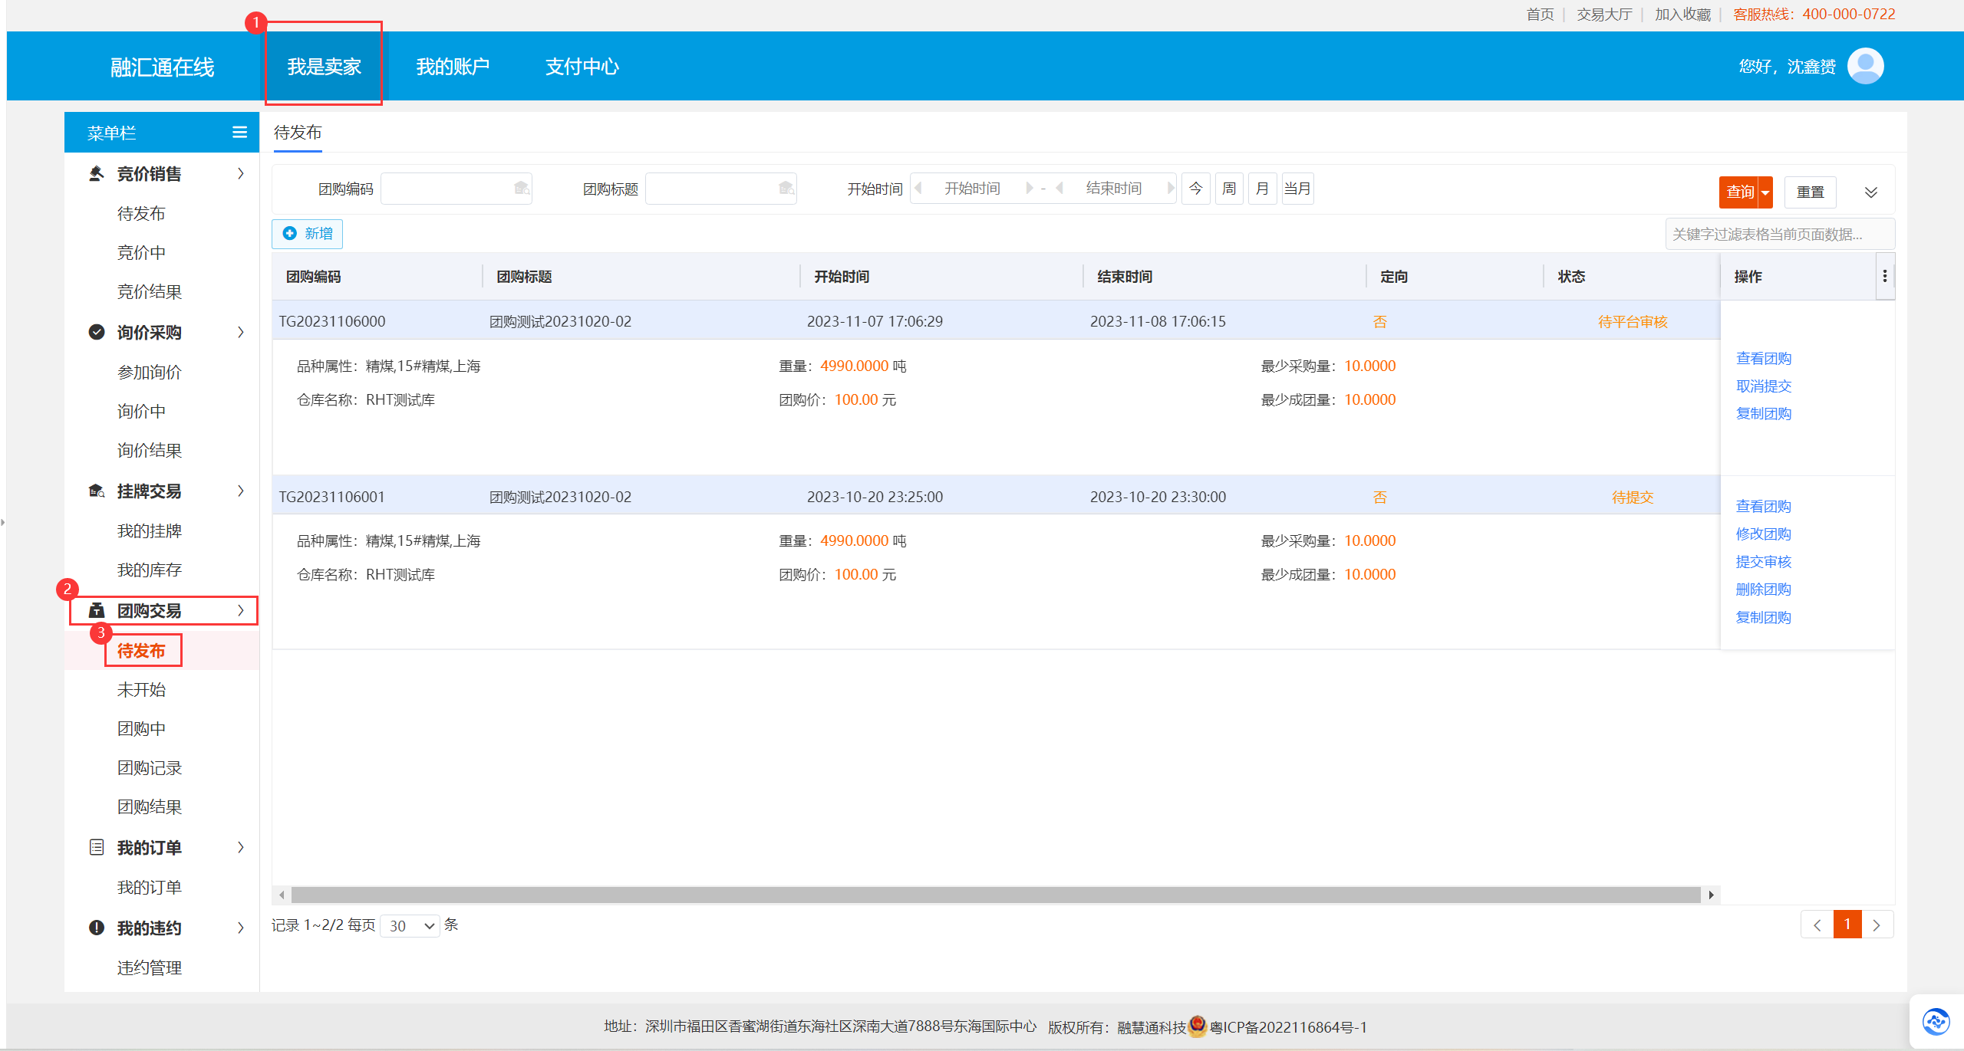Click the user avatar icon at top right
This screenshot has width=1964, height=1051.
[x=1865, y=67]
